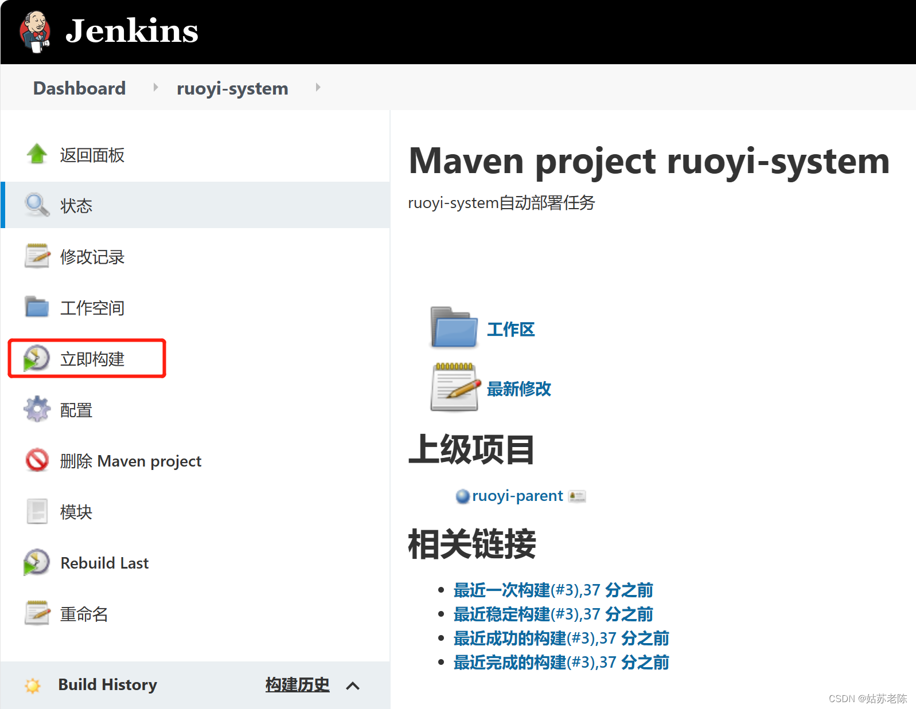Viewport: 916px width, 709px height.
Task: Click the magnifier icon beside 状态
Action: click(x=37, y=205)
